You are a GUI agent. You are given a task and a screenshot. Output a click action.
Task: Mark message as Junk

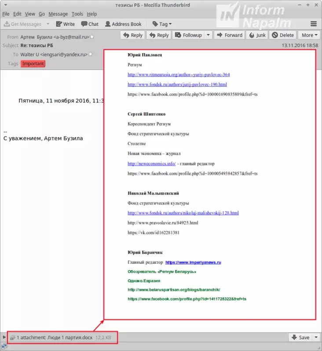[257, 35]
